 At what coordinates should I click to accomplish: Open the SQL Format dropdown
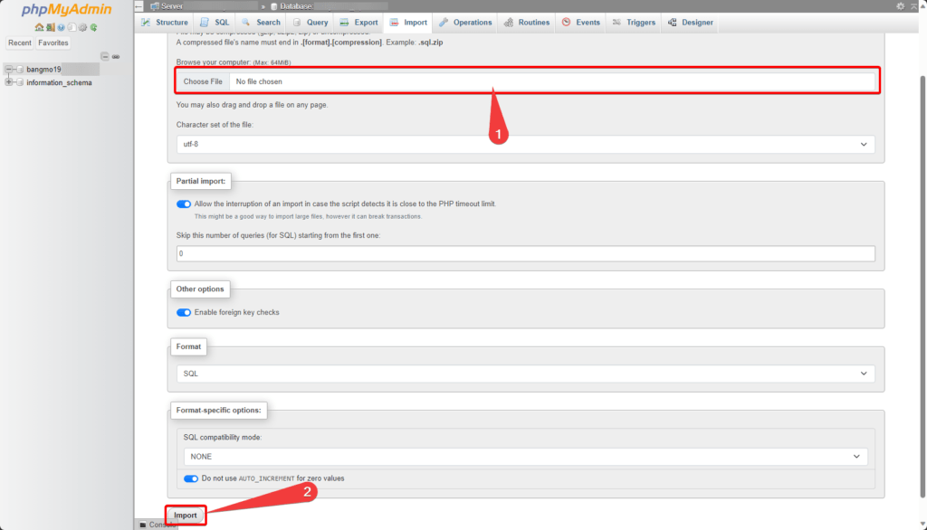(525, 373)
